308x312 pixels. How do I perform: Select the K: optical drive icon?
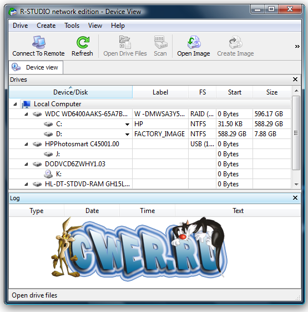pos(48,174)
